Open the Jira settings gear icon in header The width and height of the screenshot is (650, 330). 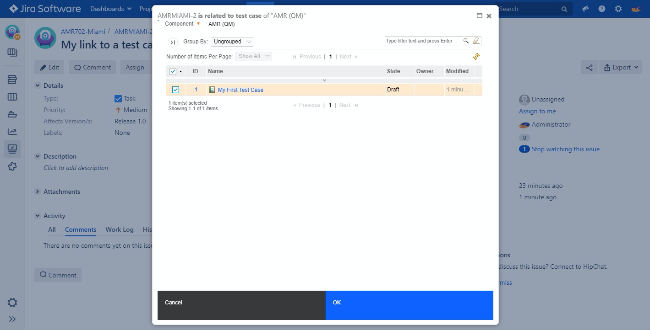tap(618, 9)
